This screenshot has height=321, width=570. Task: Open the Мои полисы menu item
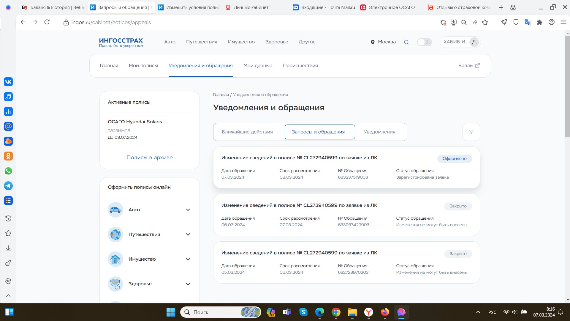tap(143, 66)
